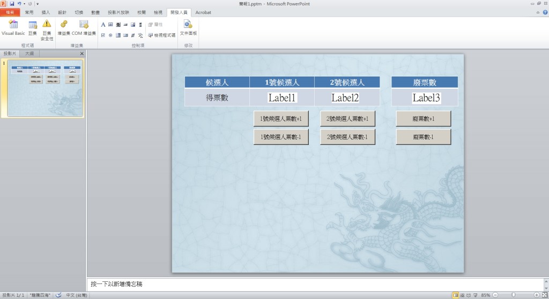
Task: Click the 2號候選人票數-1 button
Action: pyautogui.click(x=347, y=137)
